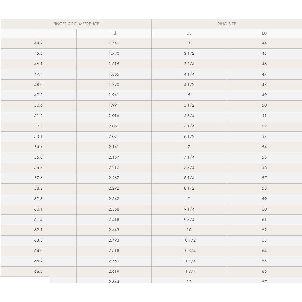Select the Inch column header
Viewport: 302px width, 302px height.
(114, 33)
